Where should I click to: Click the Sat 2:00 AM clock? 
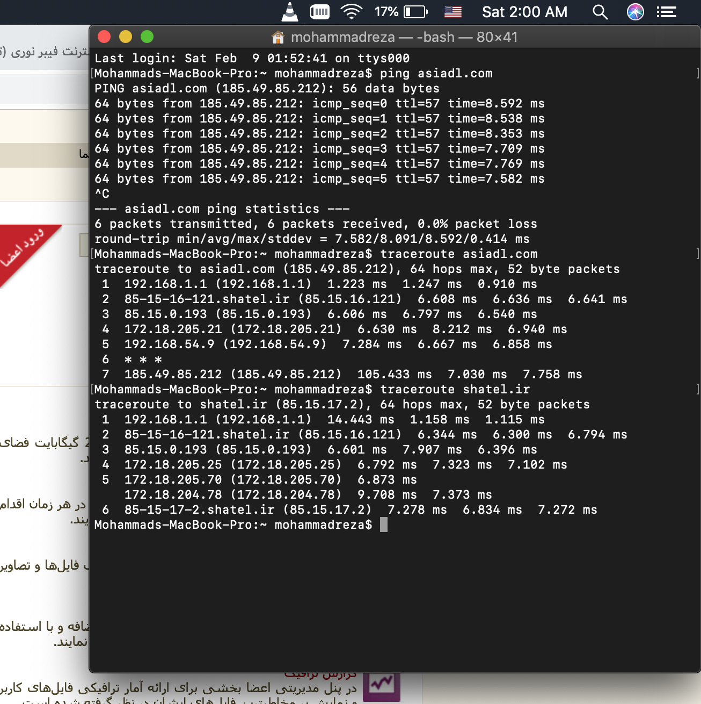click(524, 12)
